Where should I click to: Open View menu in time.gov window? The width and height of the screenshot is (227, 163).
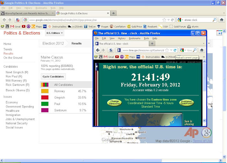[x=112, y=38]
